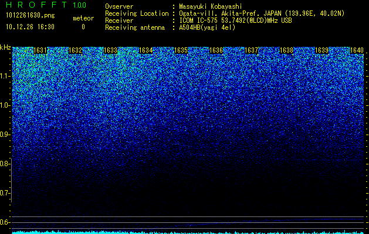
Task: Click the 1635 time marker
Action: click(x=181, y=50)
